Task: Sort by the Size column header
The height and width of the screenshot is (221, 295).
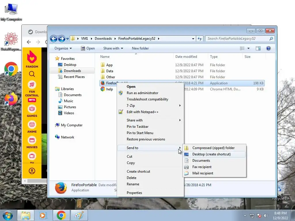Action: pos(247,57)
